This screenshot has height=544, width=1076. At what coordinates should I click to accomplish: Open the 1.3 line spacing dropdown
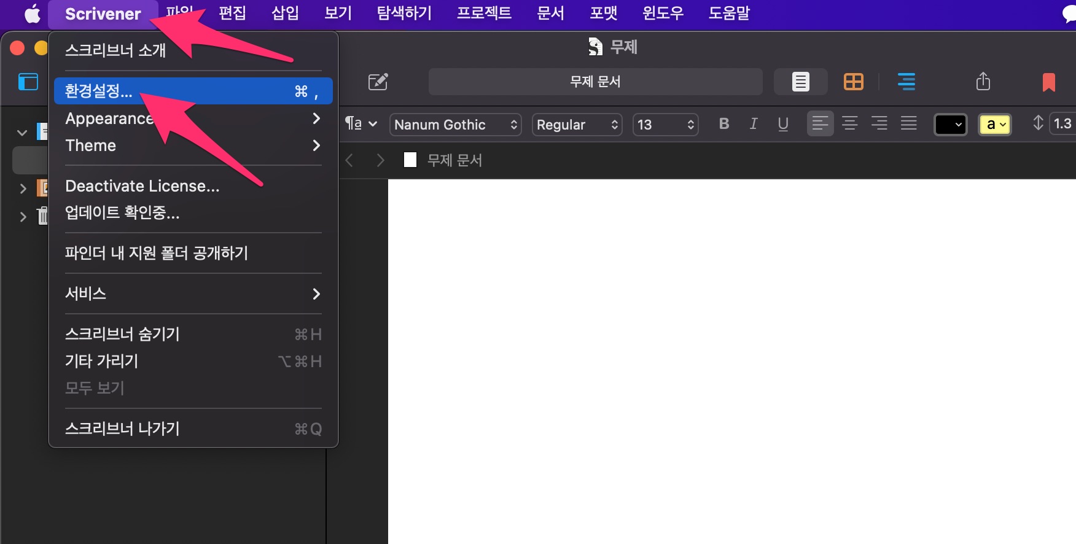(1062, 124)
